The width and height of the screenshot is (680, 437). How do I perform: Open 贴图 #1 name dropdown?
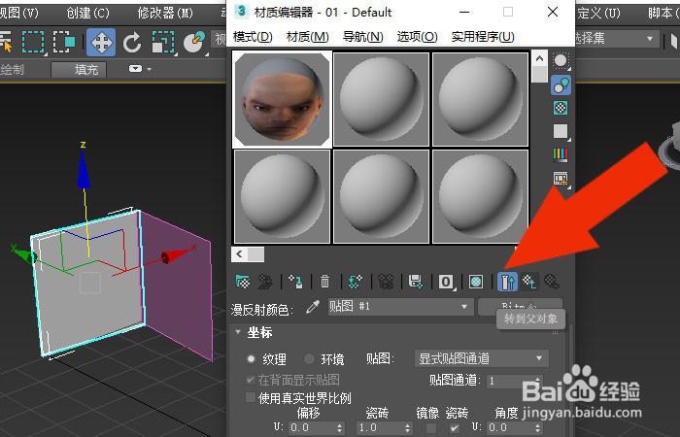coord(400,307)
